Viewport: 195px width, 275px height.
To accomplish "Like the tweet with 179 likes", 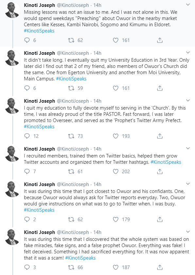I will (115, 220).
